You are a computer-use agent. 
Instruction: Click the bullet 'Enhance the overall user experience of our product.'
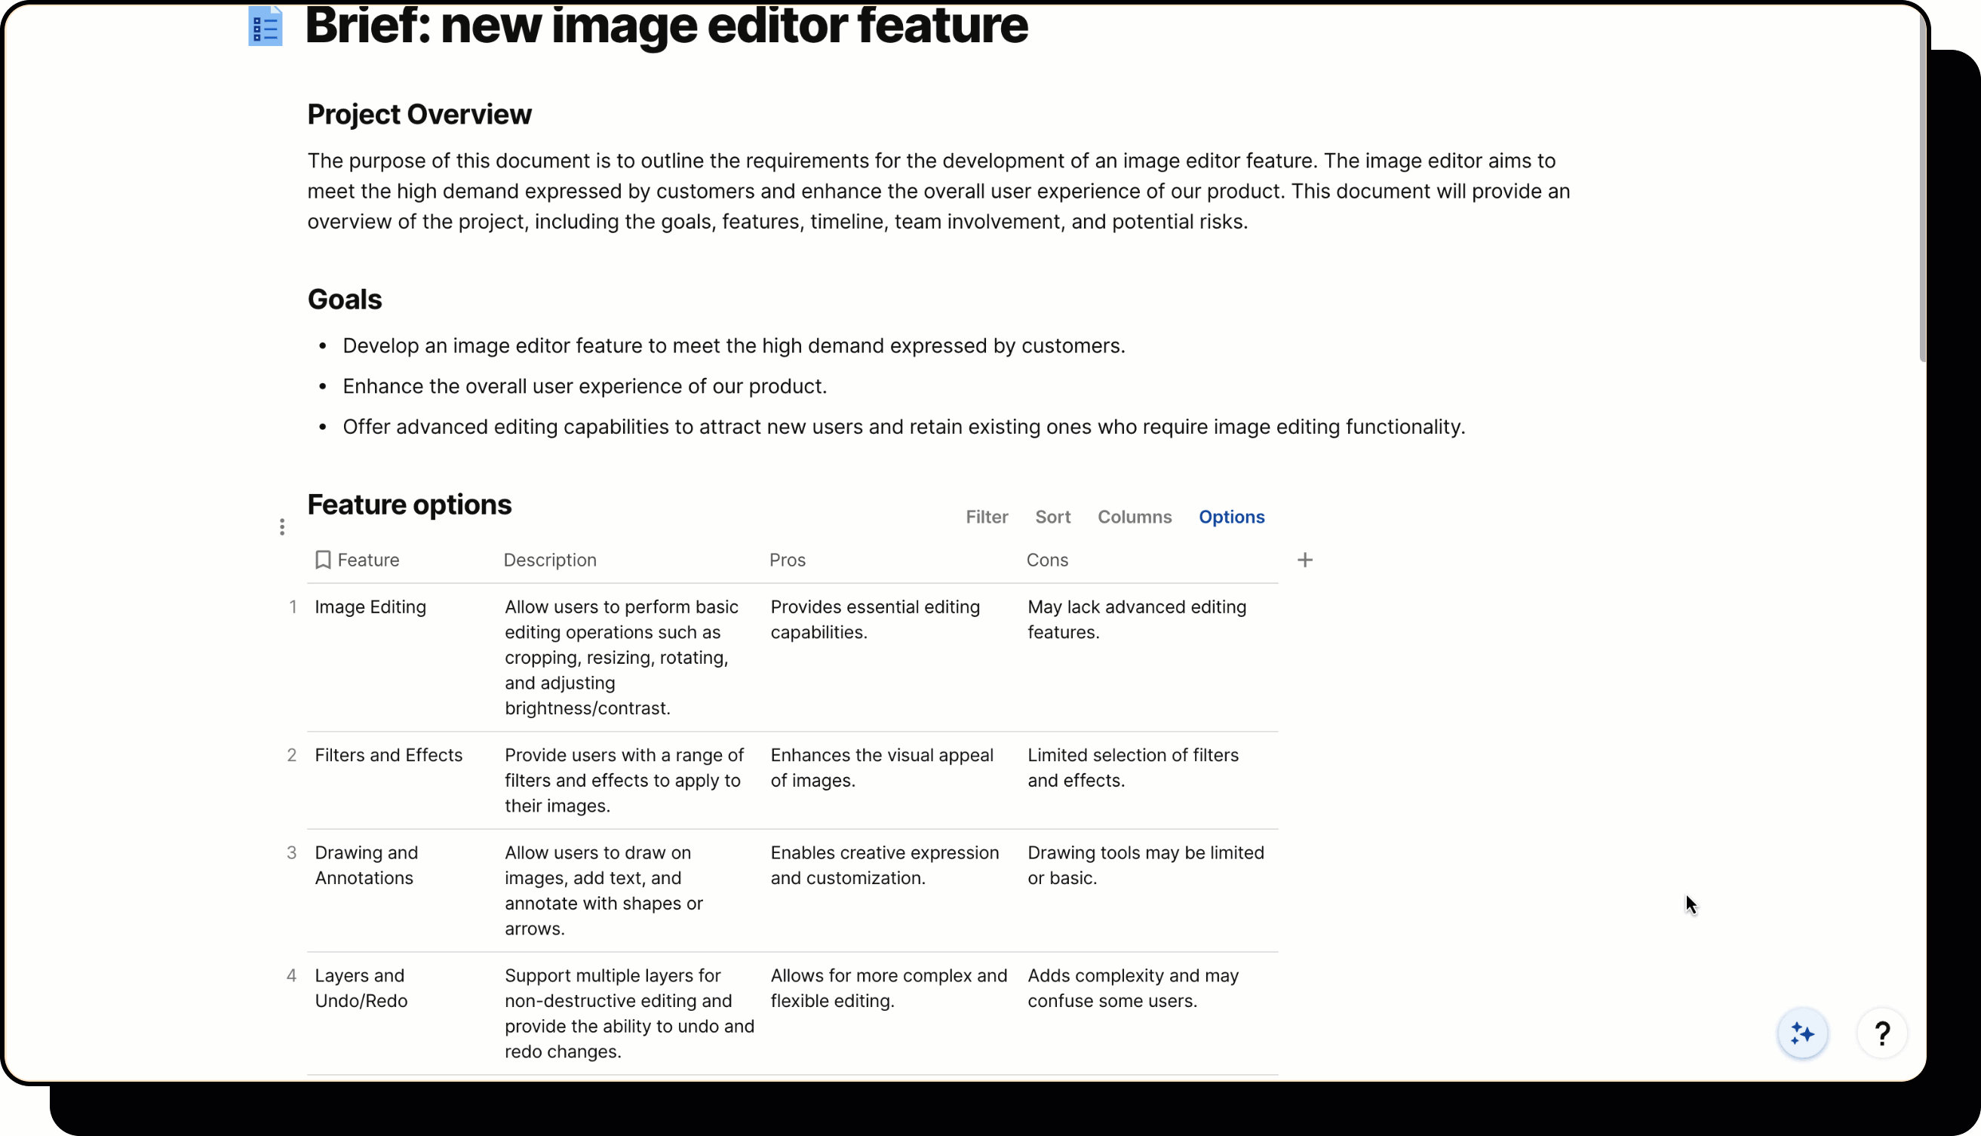[x=585, y=386]
